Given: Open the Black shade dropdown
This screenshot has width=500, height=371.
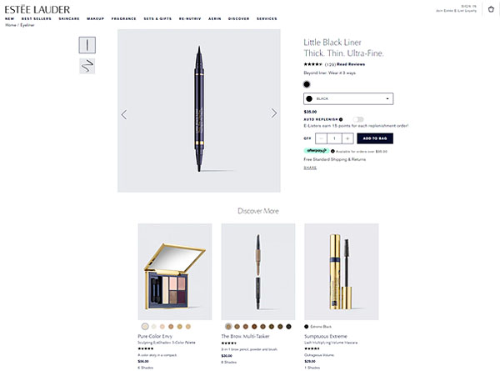Looking at the screenshot, I should (348, 98).
